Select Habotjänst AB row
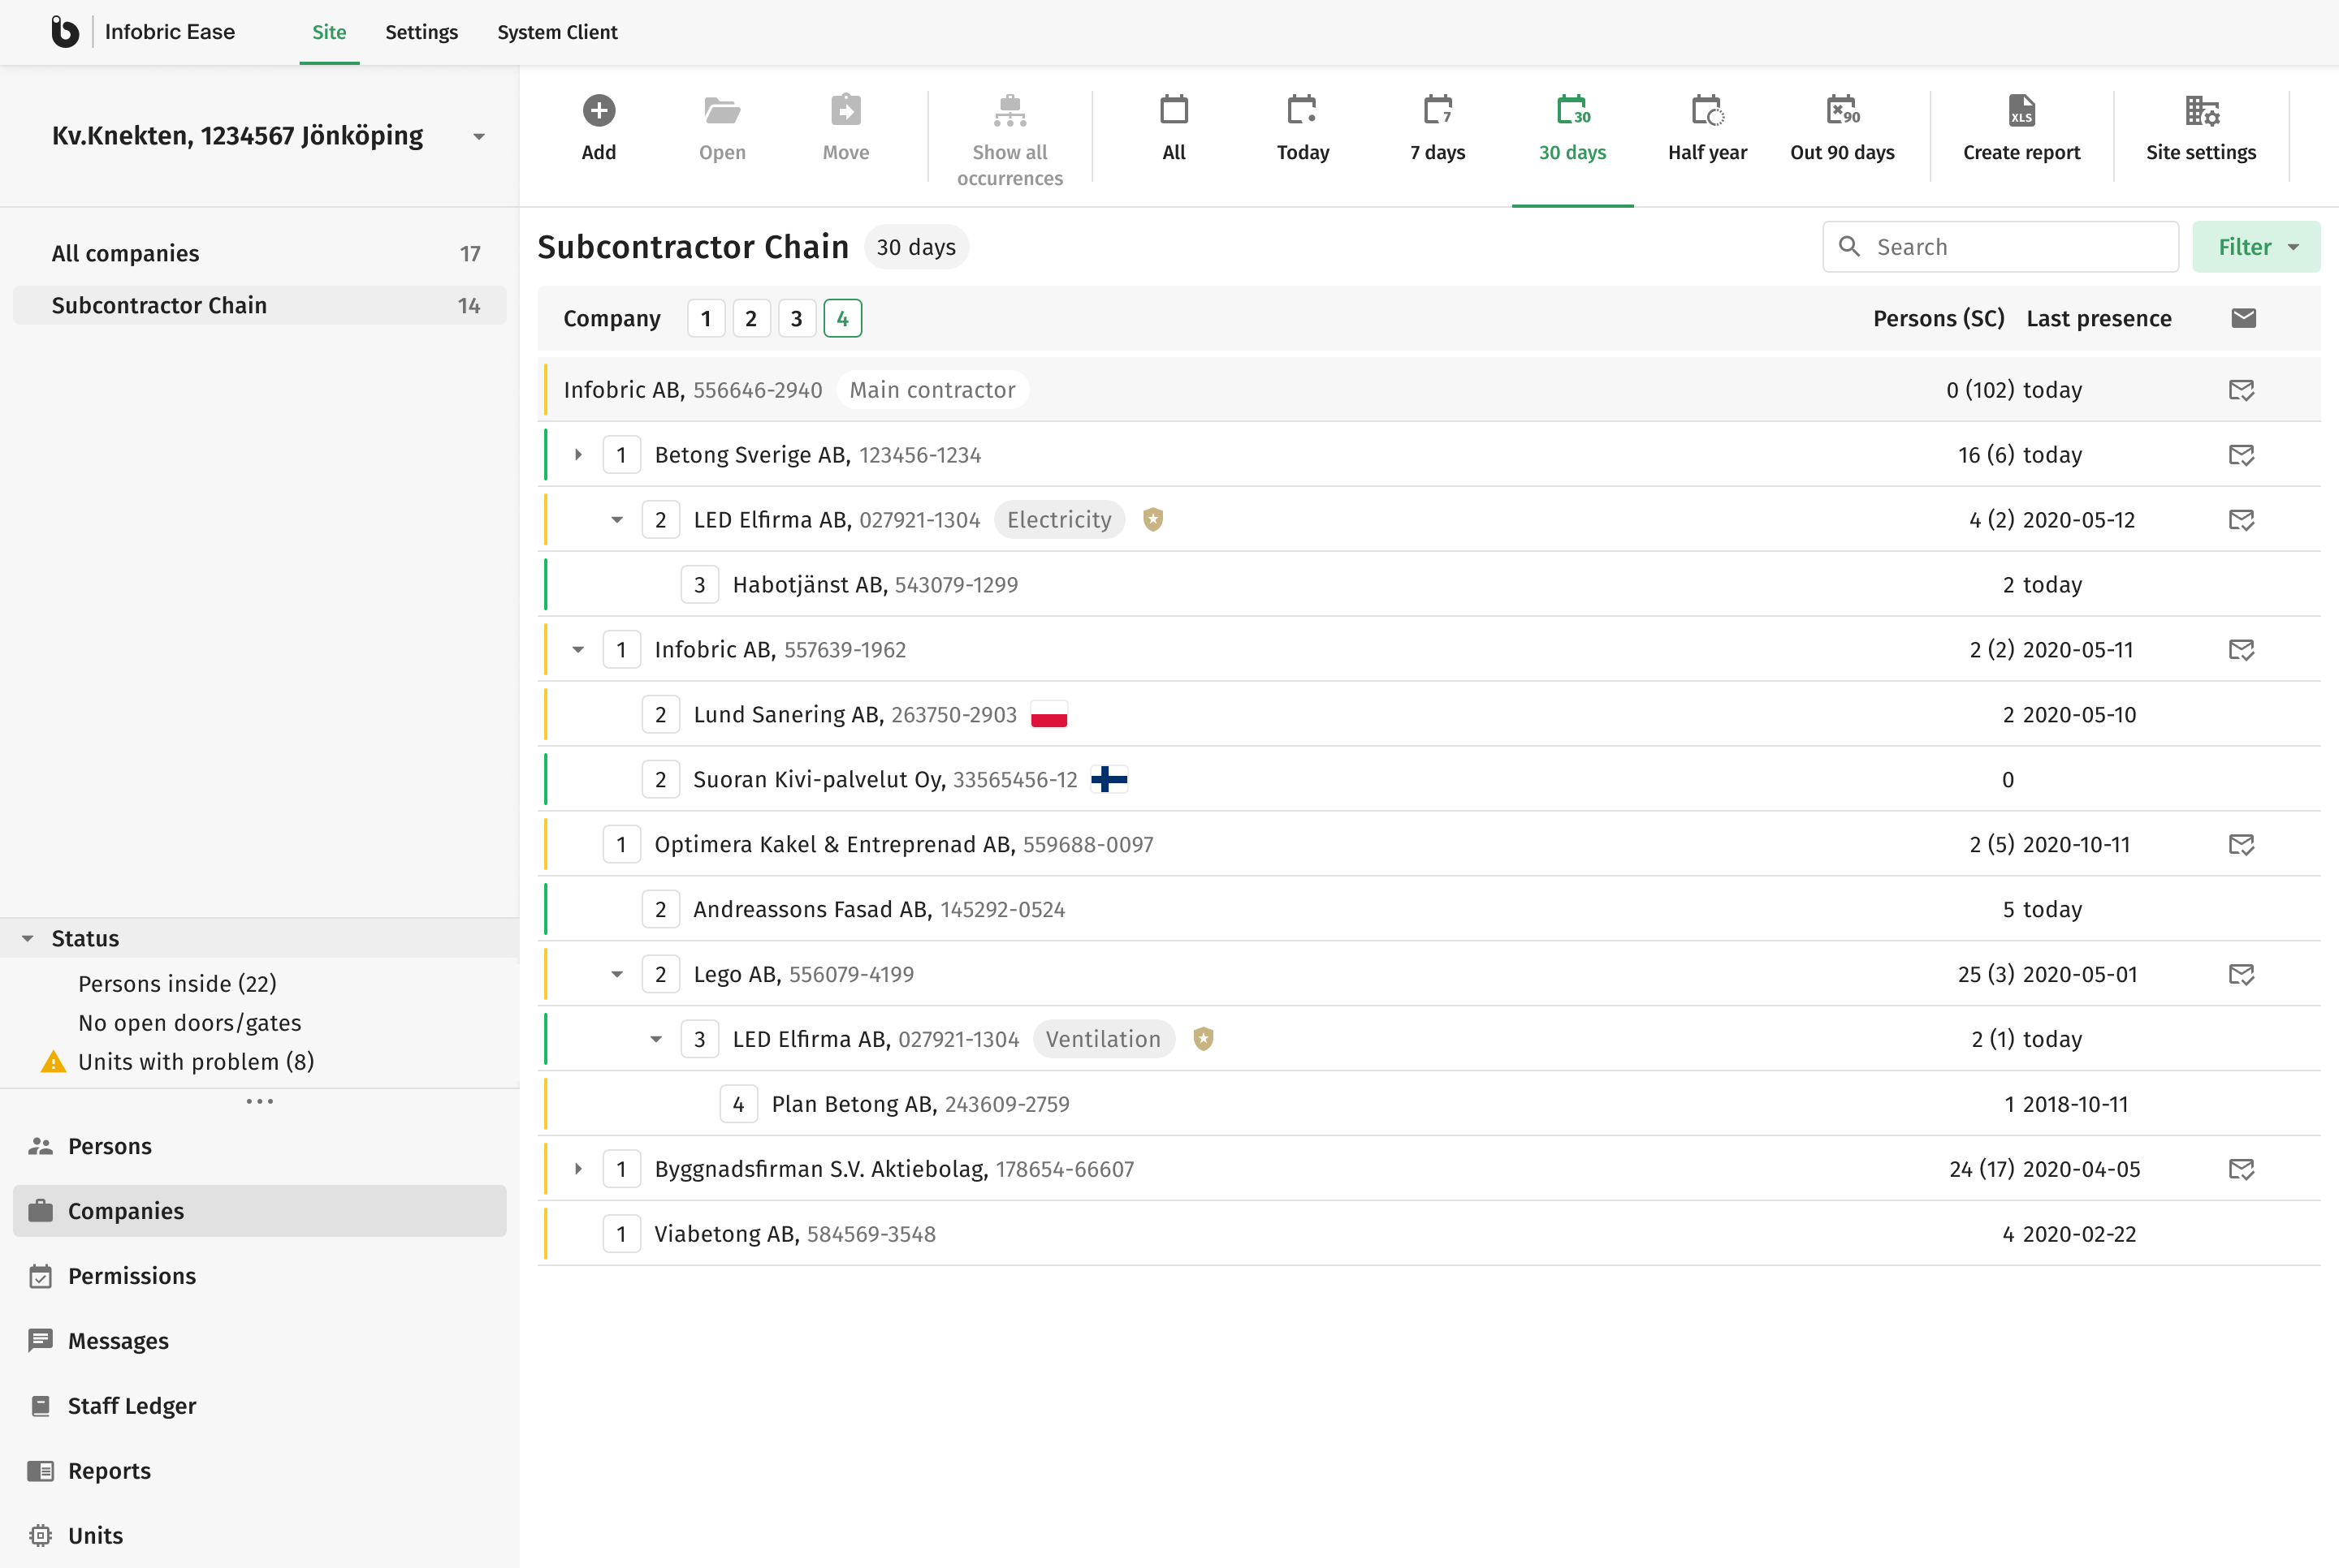The image size is (2339, 1568). click(1429, 585)
